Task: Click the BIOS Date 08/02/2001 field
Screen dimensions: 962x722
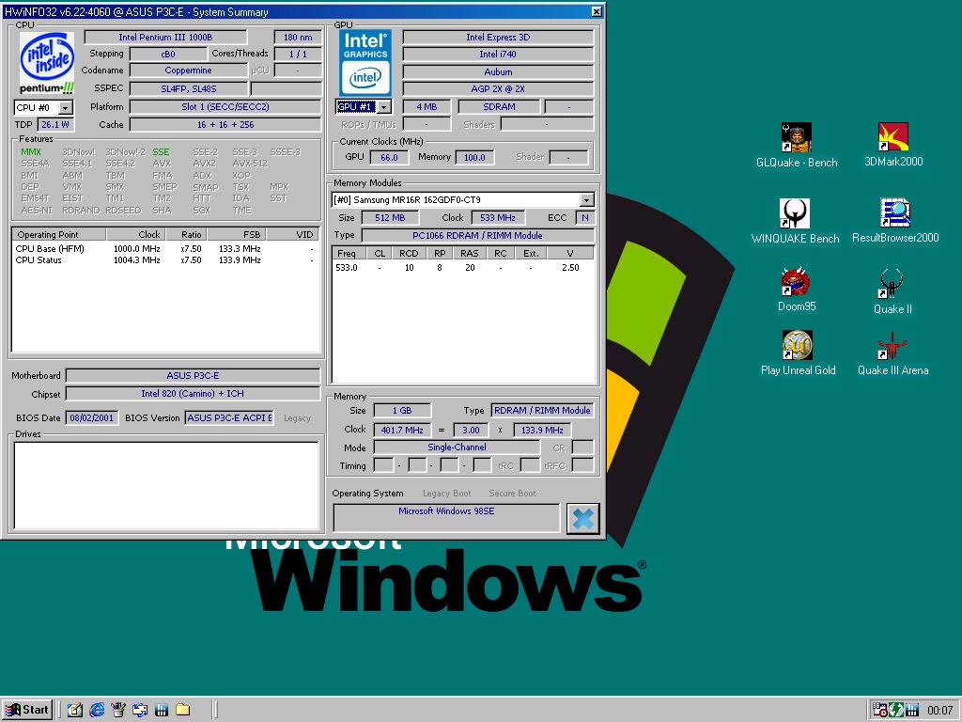Action: [x=91, y=418]
